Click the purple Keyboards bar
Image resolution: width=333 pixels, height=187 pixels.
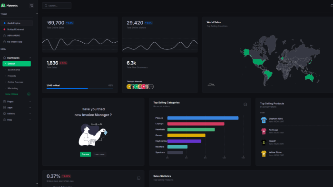click(184, 141)
